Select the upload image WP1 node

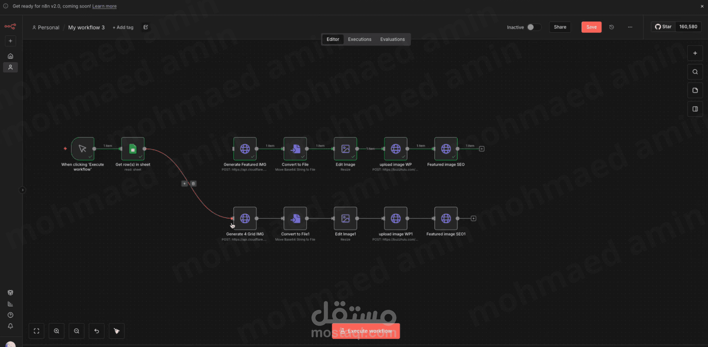pyautogui.click(x=396, y=218)
